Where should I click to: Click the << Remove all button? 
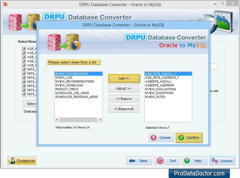click(124, 109)
